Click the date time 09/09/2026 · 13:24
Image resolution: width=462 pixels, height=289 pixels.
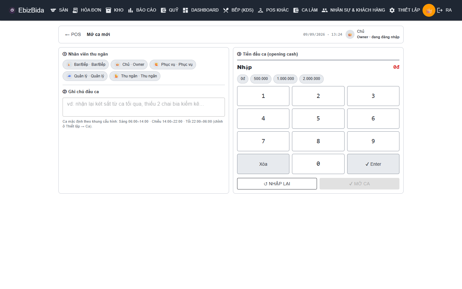323,34
